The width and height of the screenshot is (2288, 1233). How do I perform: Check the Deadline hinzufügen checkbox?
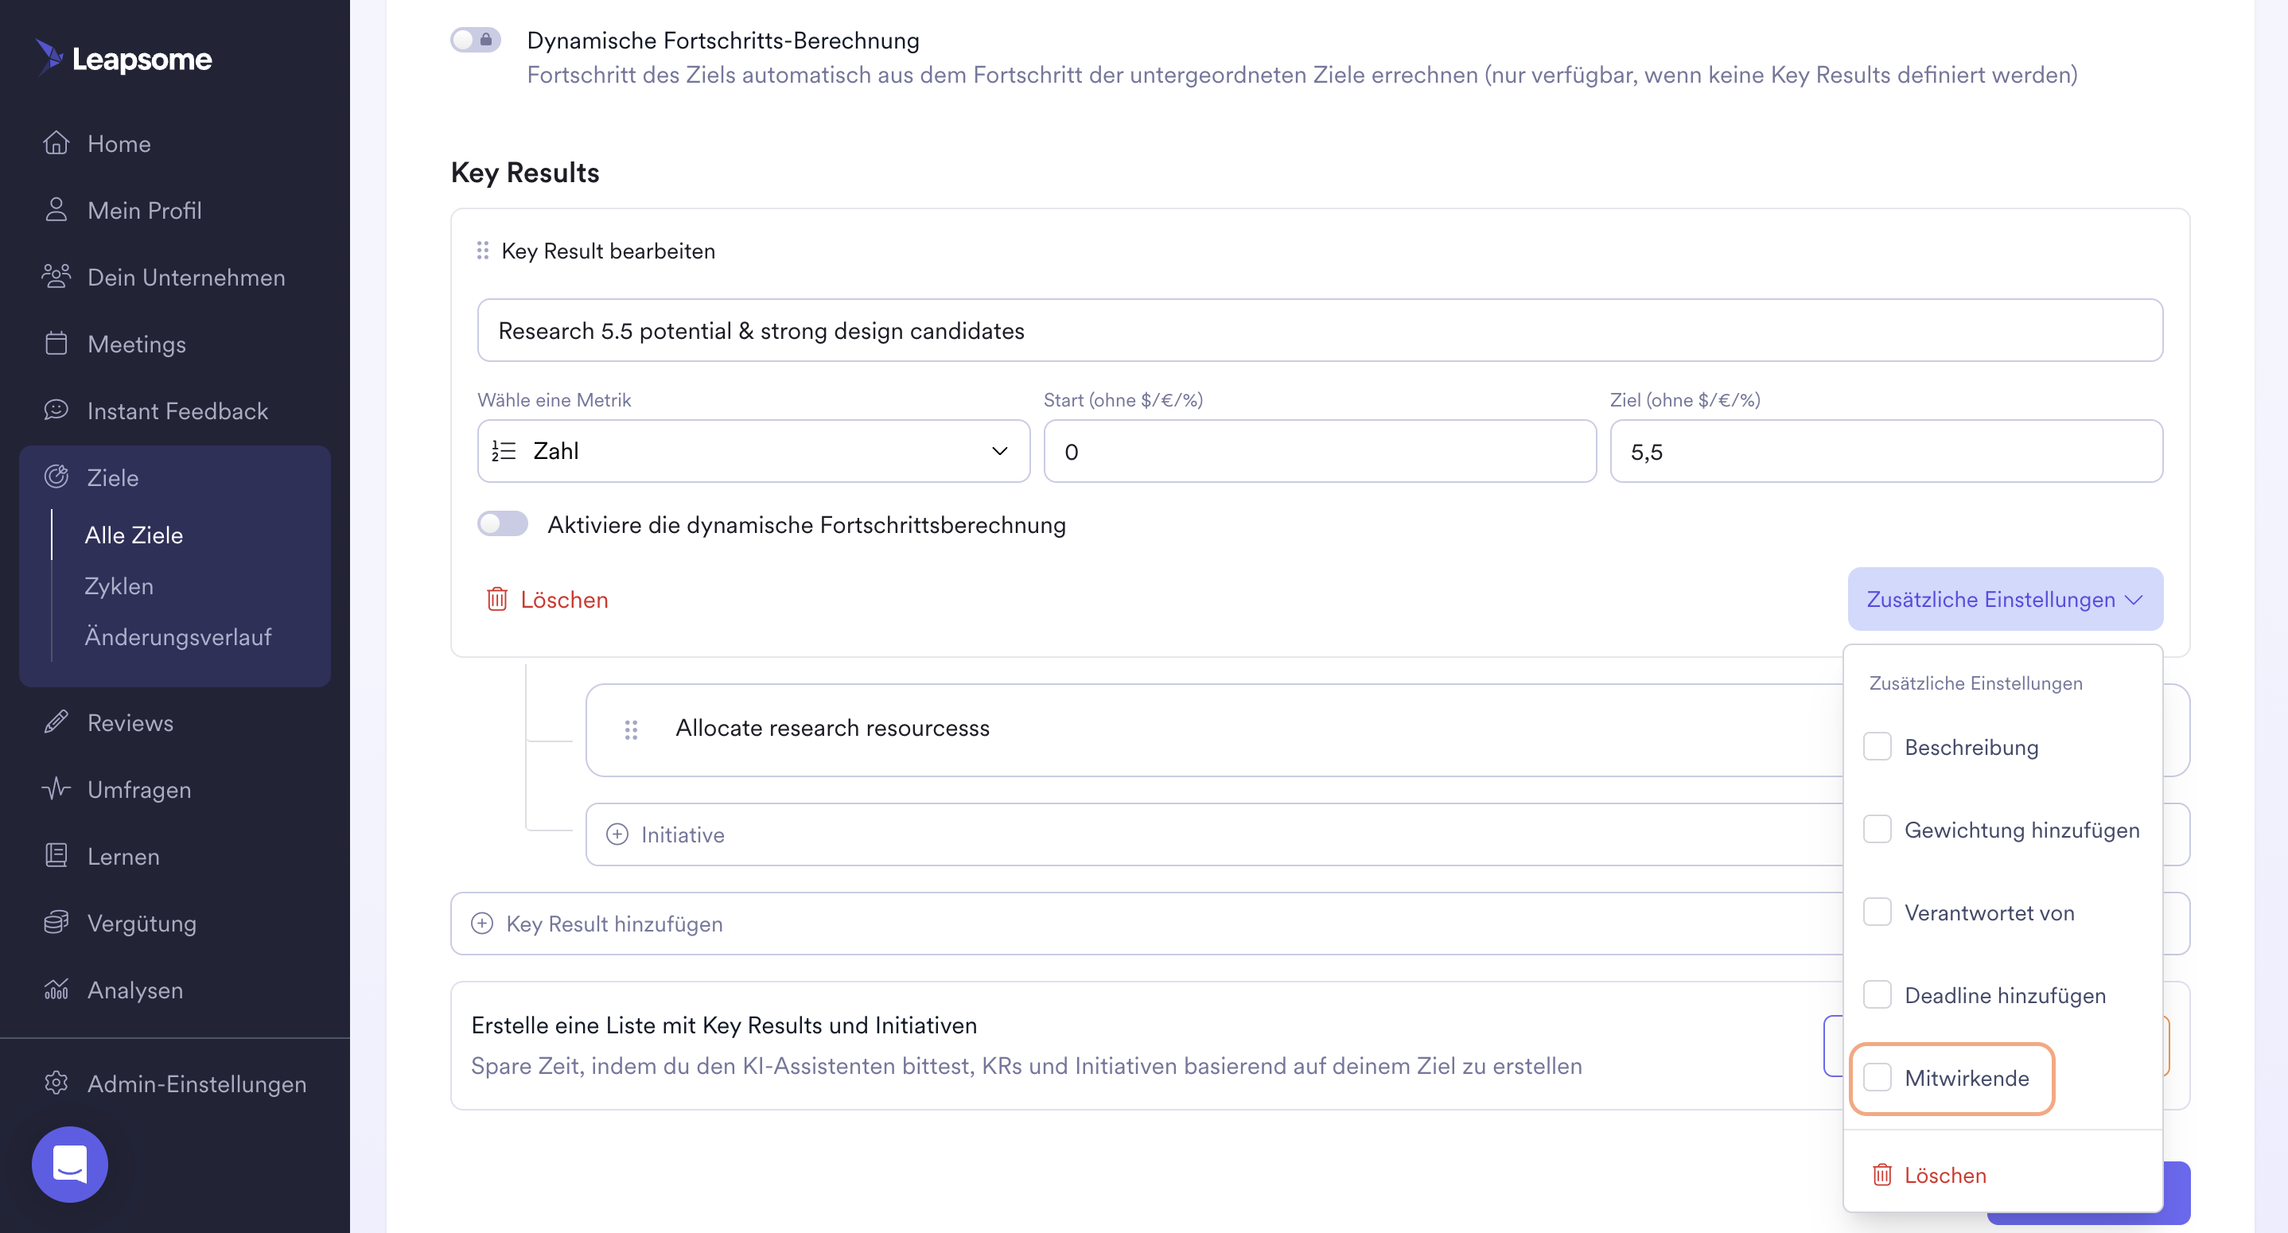pos(1876,994)
